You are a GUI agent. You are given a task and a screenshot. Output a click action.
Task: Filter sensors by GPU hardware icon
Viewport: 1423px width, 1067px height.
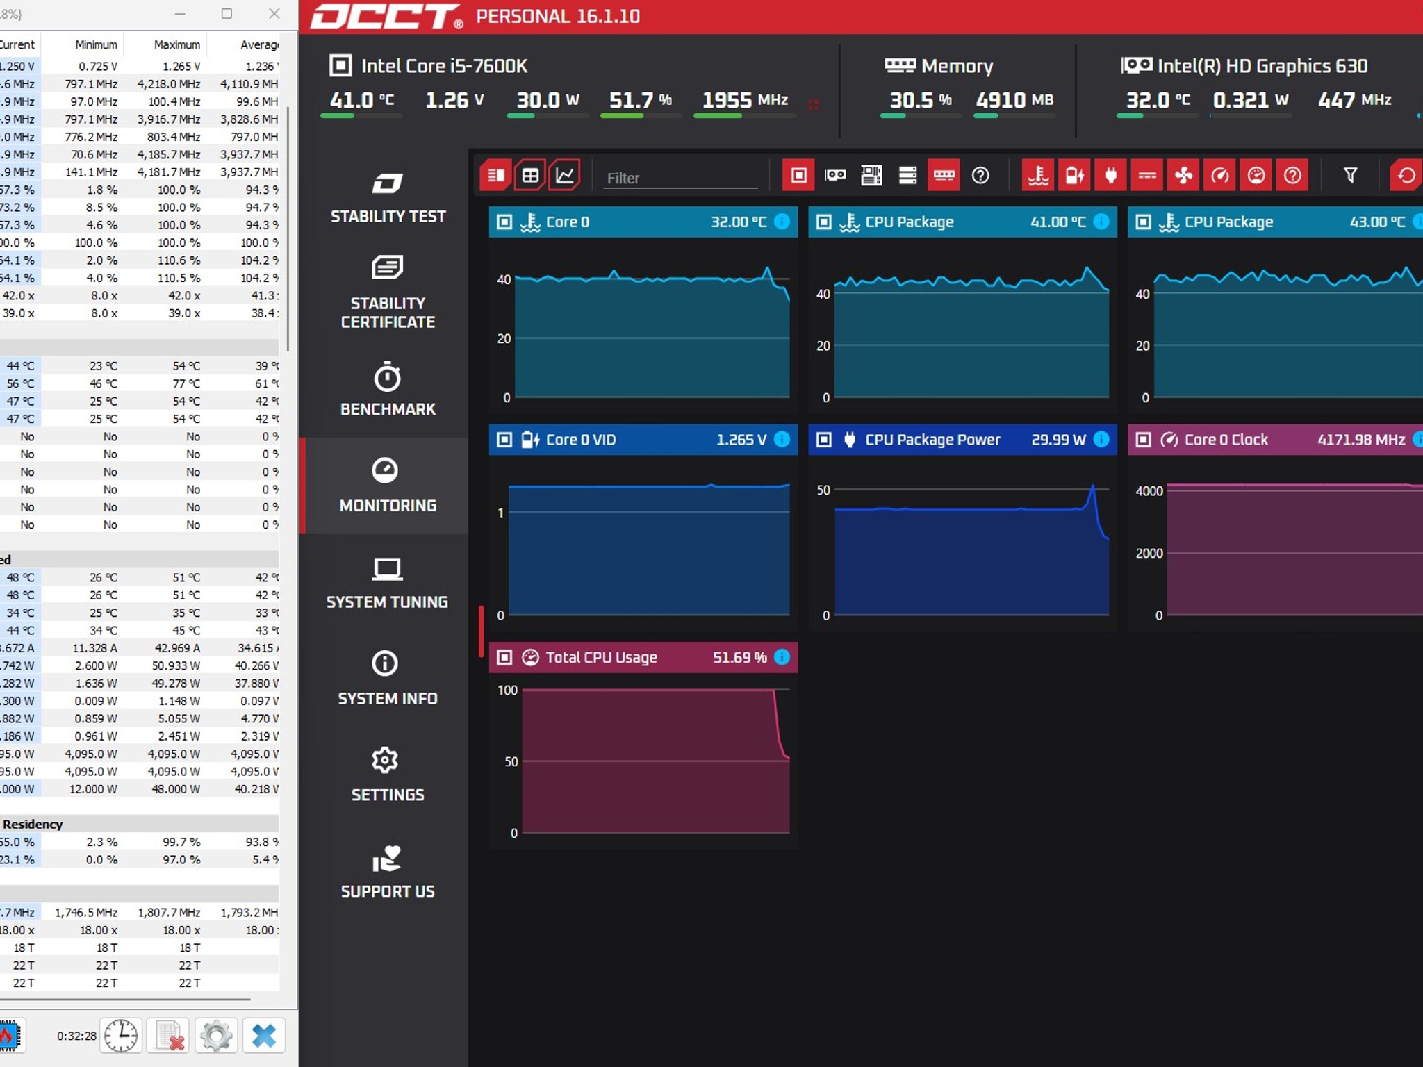pos(835,175)
